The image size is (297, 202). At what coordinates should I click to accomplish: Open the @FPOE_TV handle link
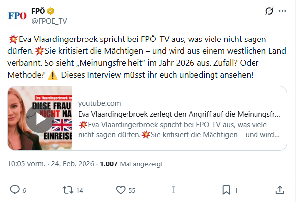[49, 21]
